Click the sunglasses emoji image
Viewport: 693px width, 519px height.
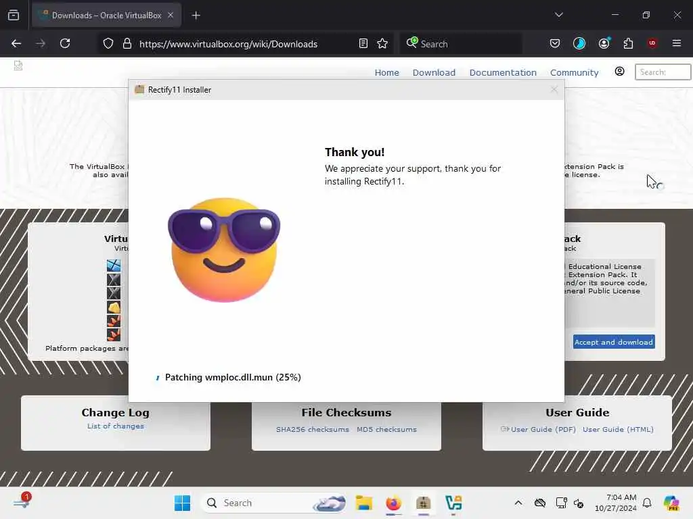224,250
